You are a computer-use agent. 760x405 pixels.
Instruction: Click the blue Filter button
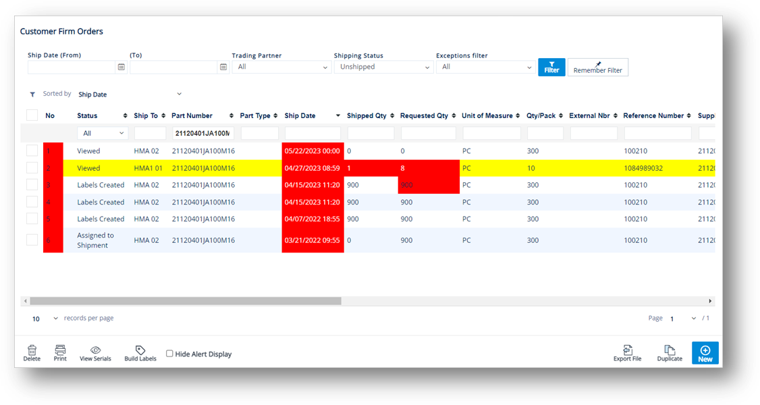(551, 67)
